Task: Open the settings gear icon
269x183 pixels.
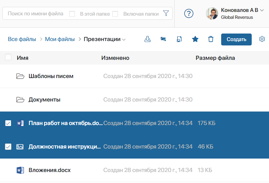Action: (262, 39)
